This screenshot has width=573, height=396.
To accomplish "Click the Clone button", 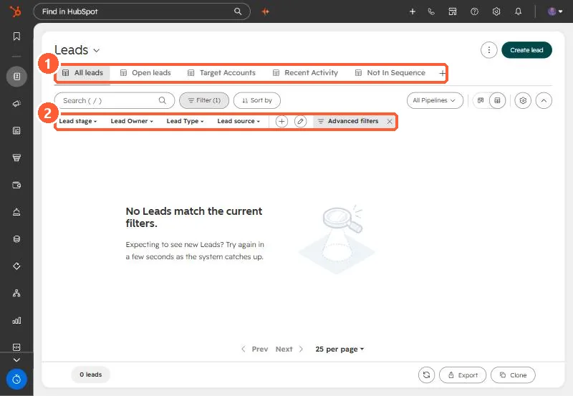I will pyautogui.click(x=513, y=375).
